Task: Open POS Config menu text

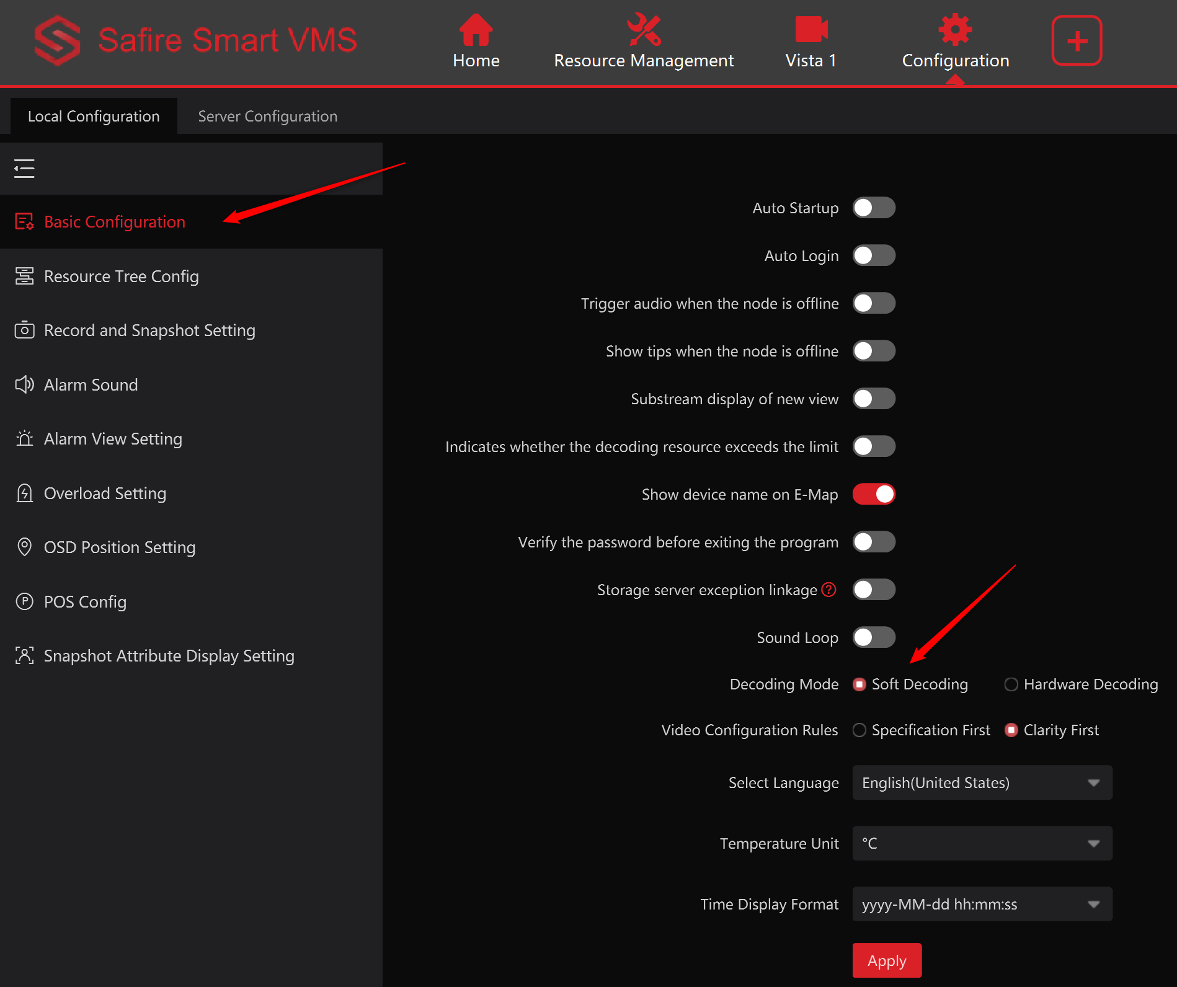Action: 85,602
